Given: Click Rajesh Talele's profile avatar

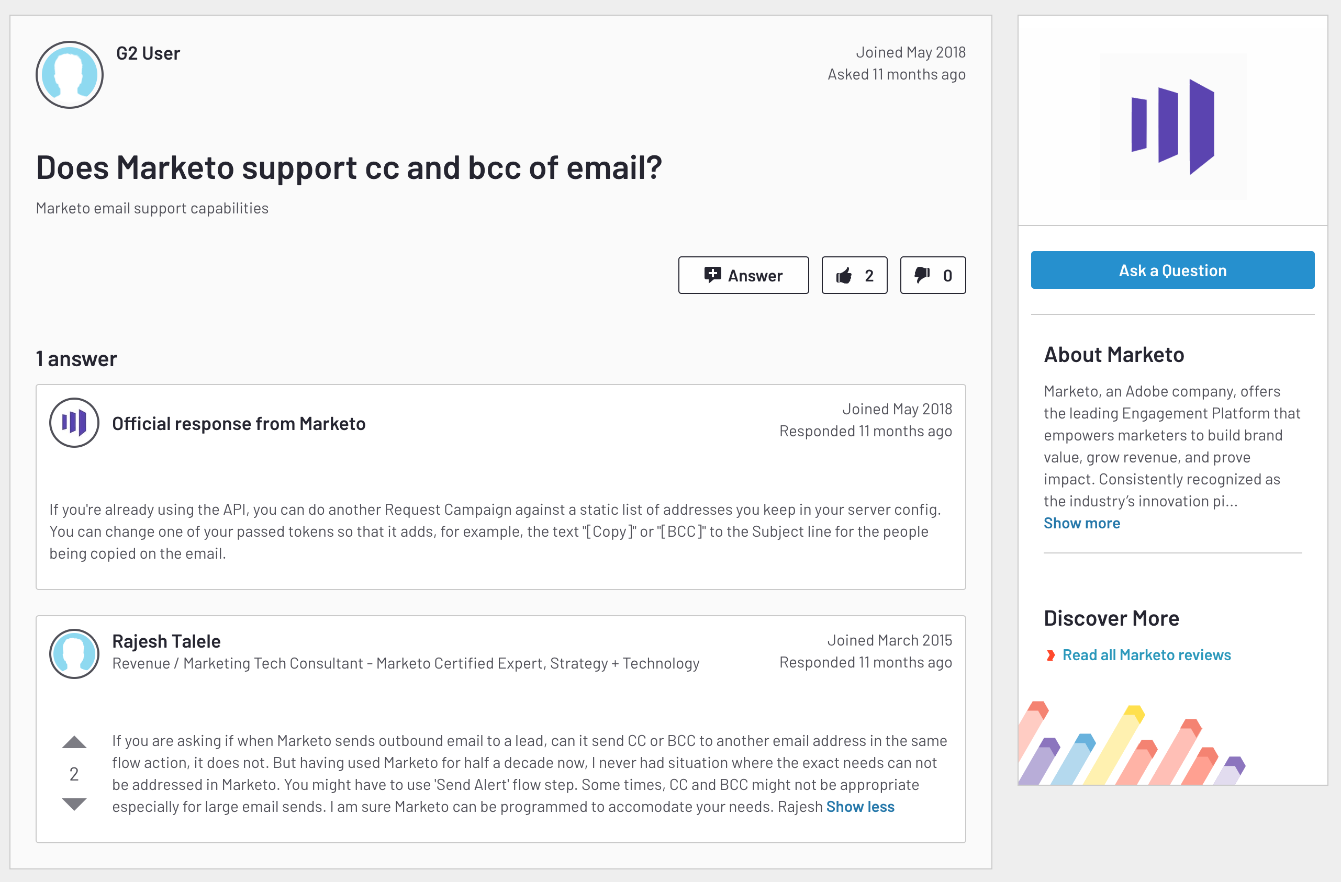Looking at the screenshot, I should tap(74, 654).
